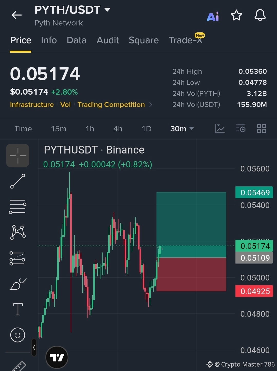Open the four-squares grid layout icon
The height and width of the screenshot is (371, 277).
(x=262, y=129)
